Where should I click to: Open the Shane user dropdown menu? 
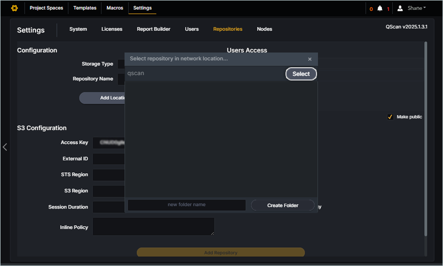point(416,8)
